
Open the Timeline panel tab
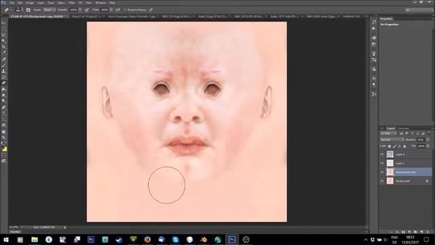coord(15,231)
